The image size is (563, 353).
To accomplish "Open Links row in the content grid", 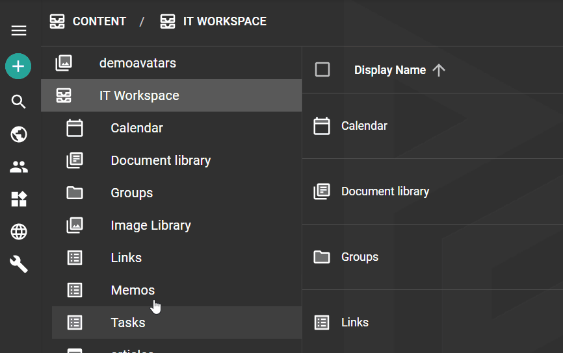I will pyautogui.click(x=433, y=323).
